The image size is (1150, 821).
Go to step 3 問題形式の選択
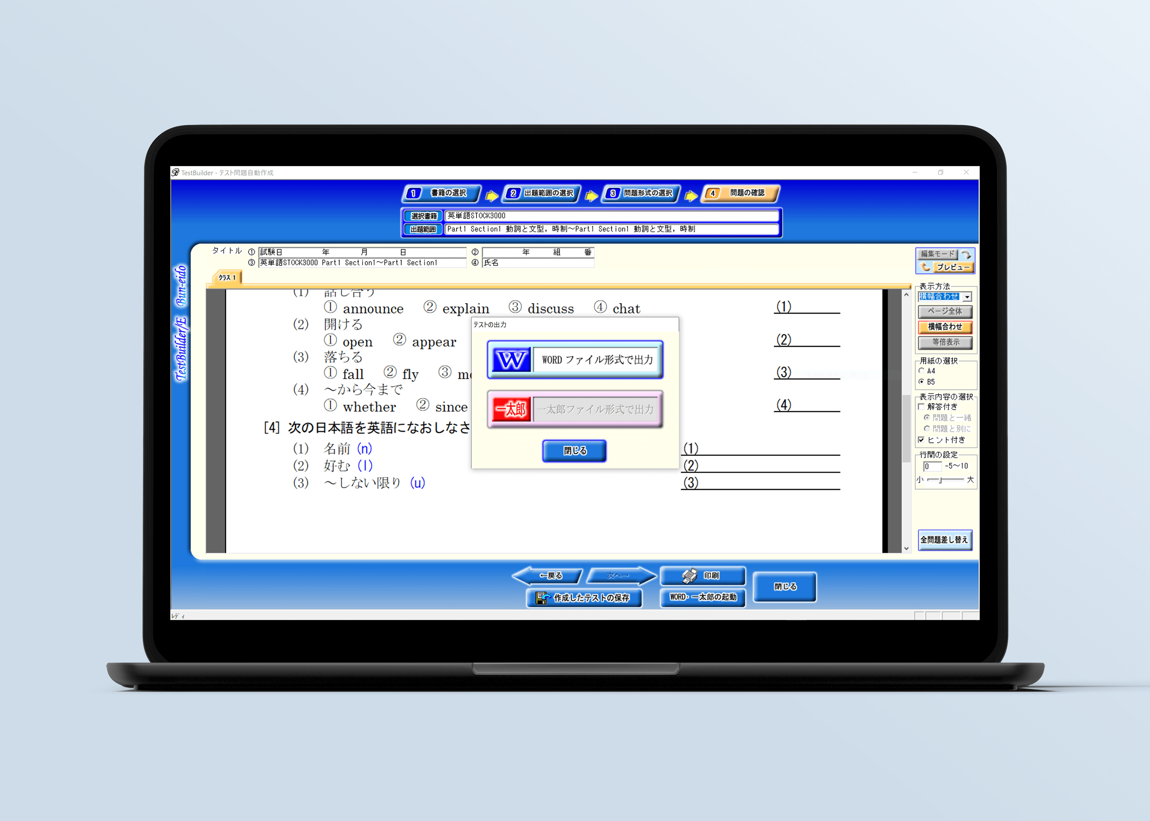641,193
